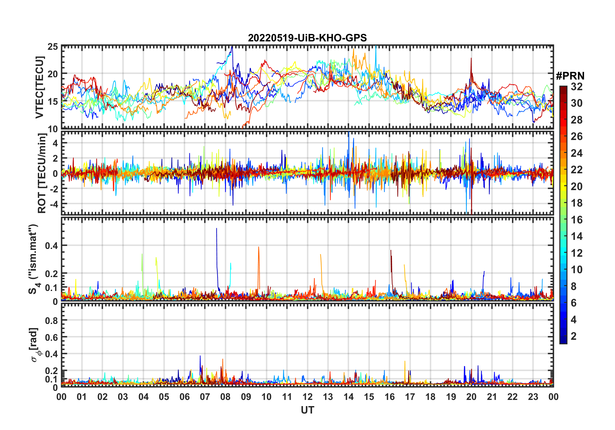Select tick value -4 on the ROT axis
615x430 pixels.
coord(54,204)
